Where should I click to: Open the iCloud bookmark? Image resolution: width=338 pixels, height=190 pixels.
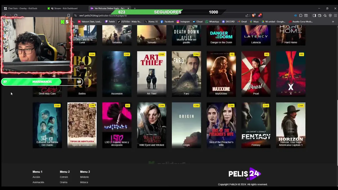coord(198,22)
